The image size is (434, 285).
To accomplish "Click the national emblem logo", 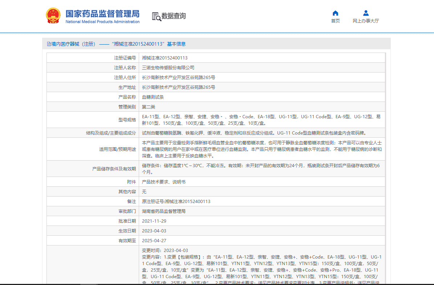I will pos(53,16).
